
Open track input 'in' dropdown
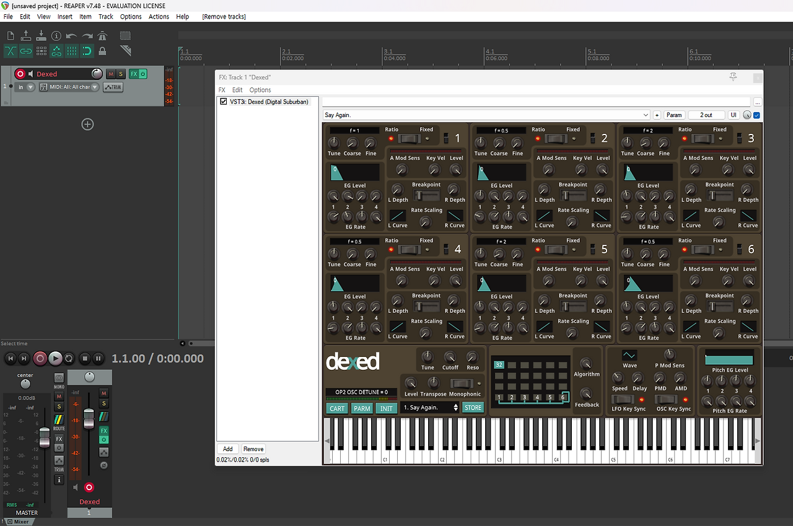[27, 87]
